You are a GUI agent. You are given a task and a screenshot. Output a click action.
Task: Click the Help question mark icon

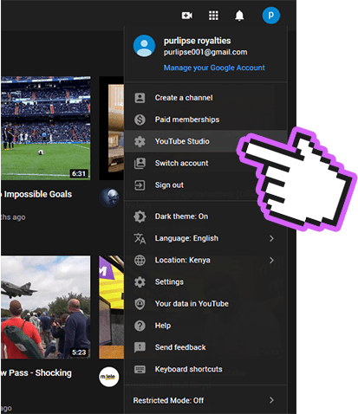(140, 326)
